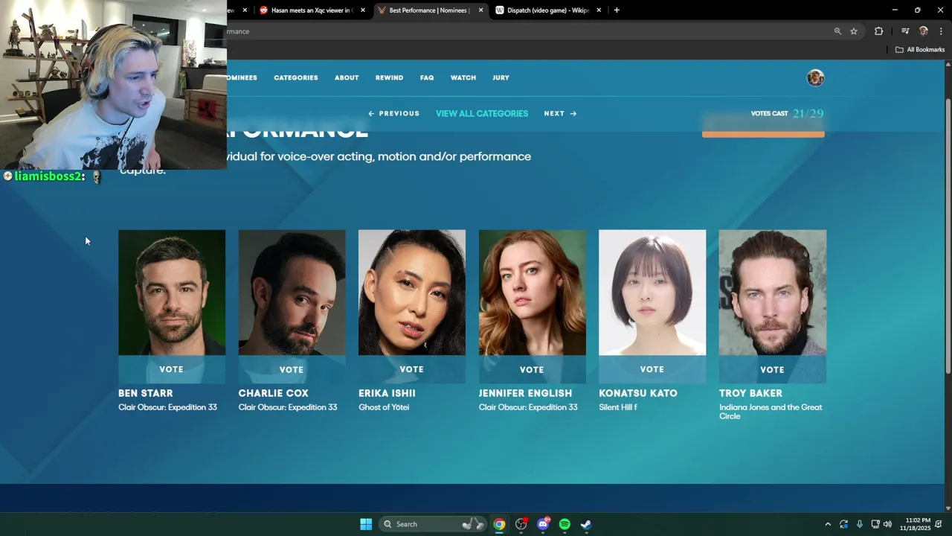Open Troy Baker's nominee photo
Image resolution: width=952 pixels, height=536 pixels.
pos(773,293)
